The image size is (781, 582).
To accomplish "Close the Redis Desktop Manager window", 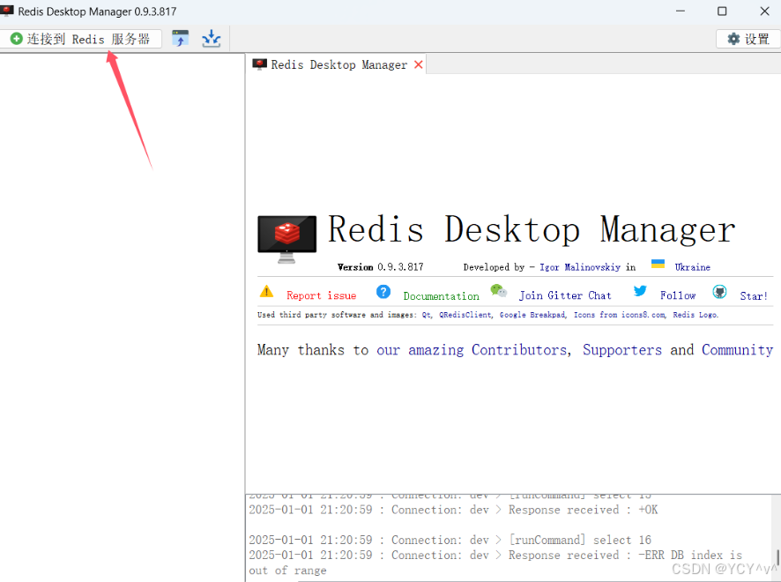I will [764, 11].
